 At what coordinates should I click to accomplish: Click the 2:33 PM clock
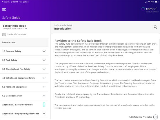[x=14, y=2]
